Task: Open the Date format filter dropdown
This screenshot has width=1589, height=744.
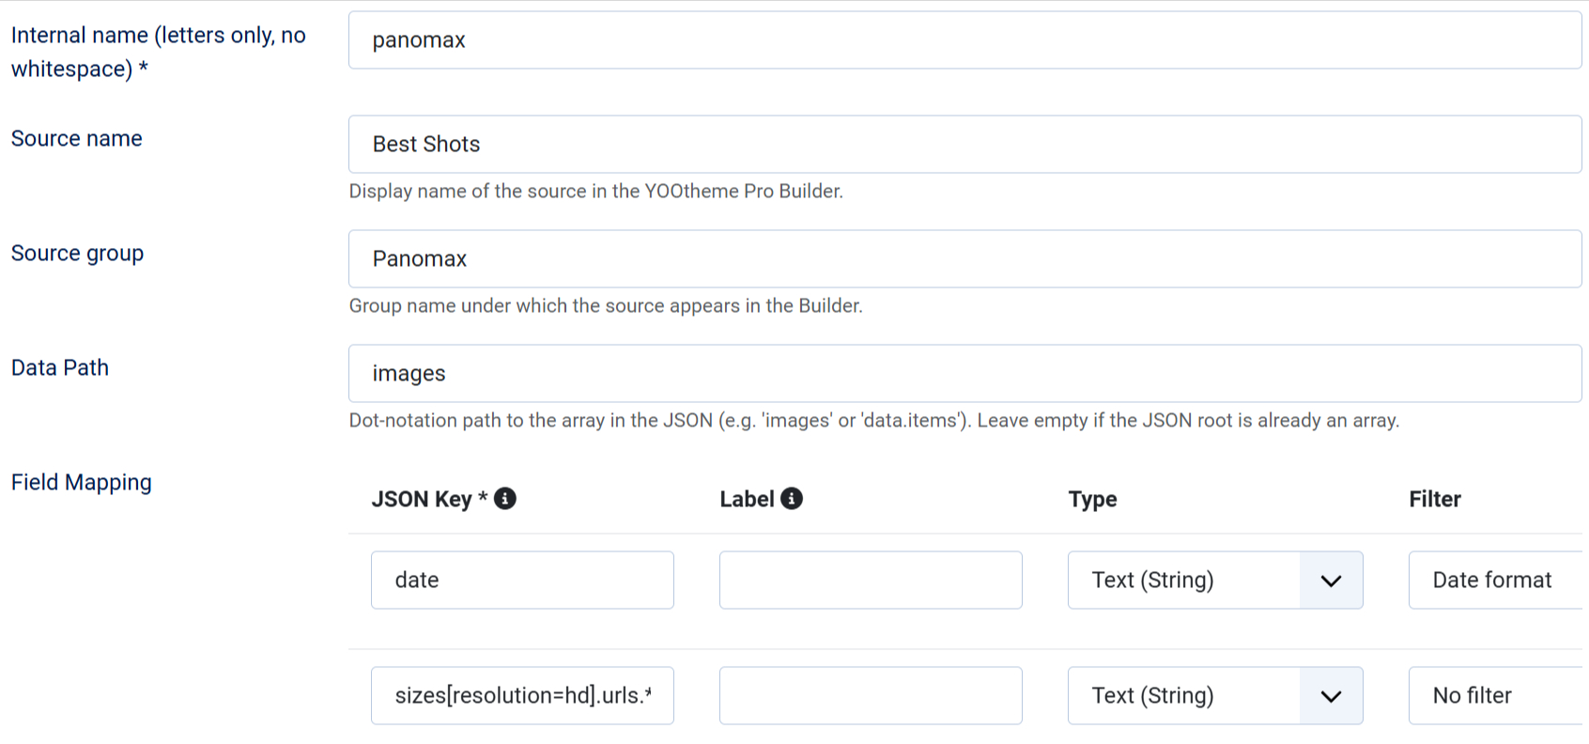Action: [1493, 581]
